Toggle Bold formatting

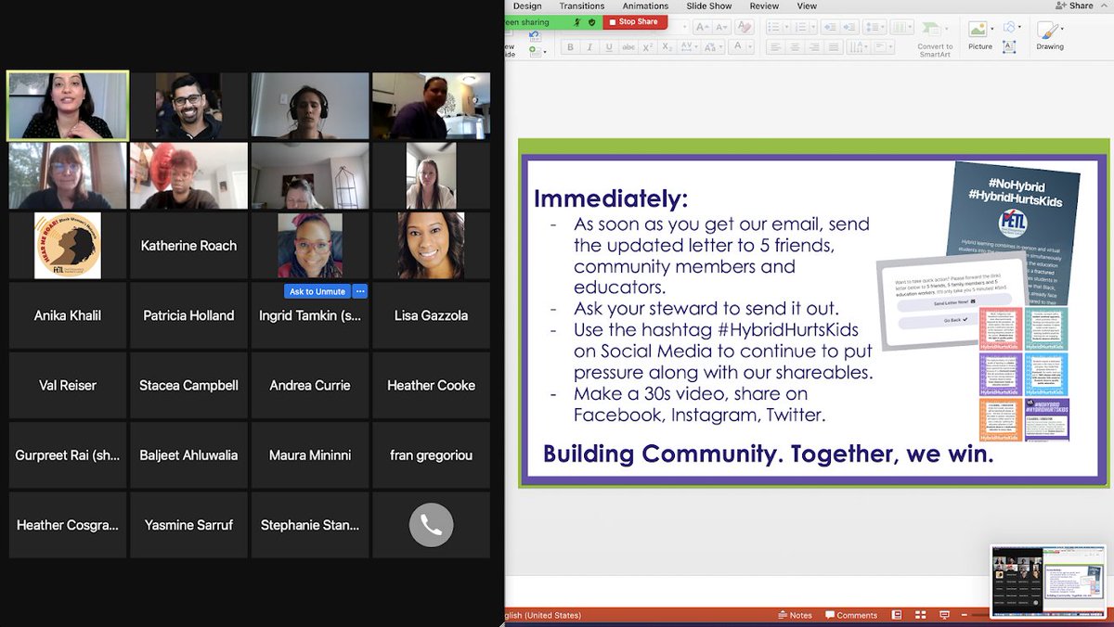(x=570, y=47)
